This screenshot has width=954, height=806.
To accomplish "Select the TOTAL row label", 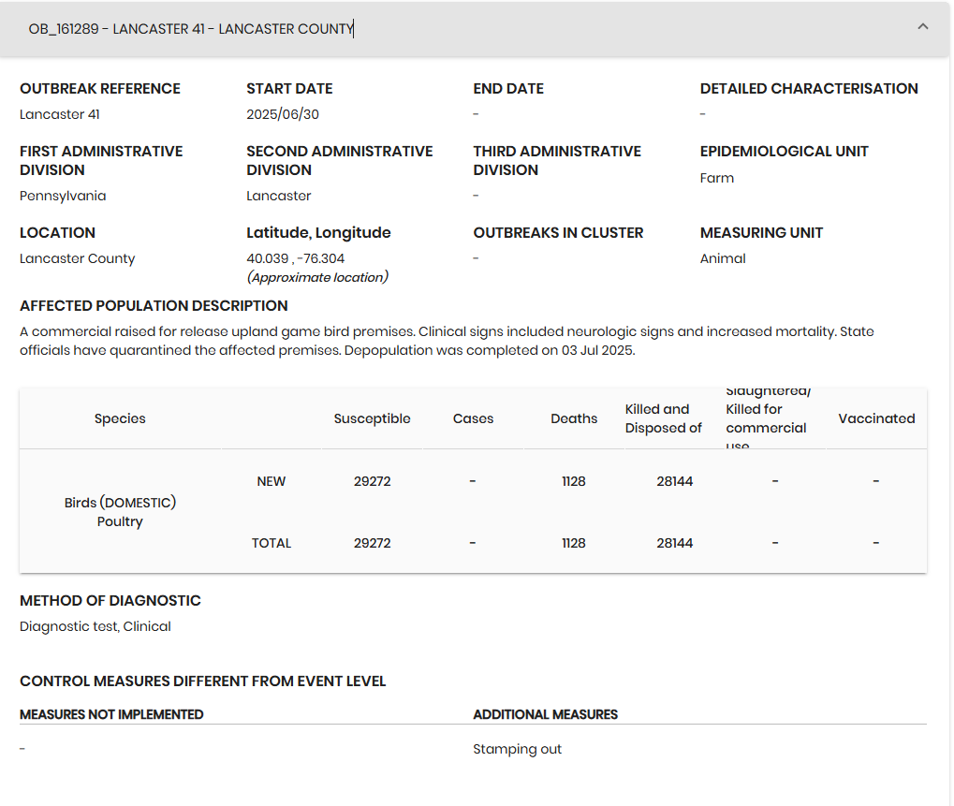I will [271, 543].
